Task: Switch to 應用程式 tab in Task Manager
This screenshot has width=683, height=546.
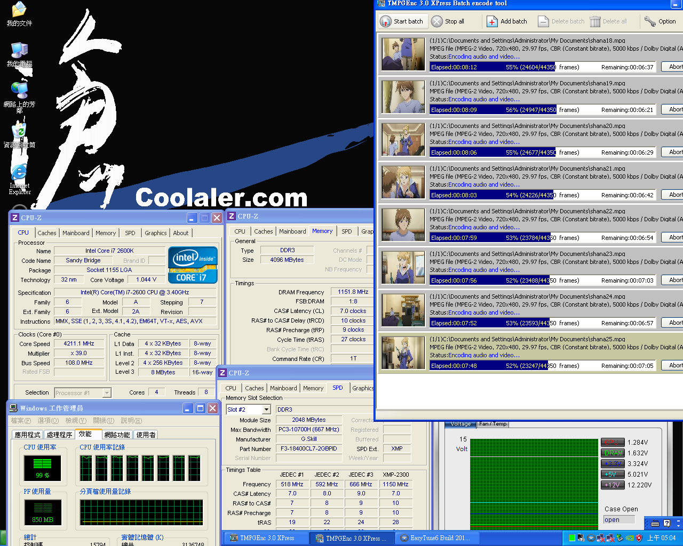Action: pos(28,435)
